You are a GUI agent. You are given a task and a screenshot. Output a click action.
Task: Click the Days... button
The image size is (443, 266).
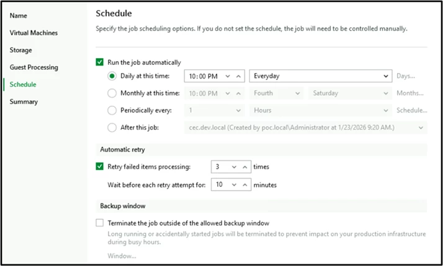(406, 76)
